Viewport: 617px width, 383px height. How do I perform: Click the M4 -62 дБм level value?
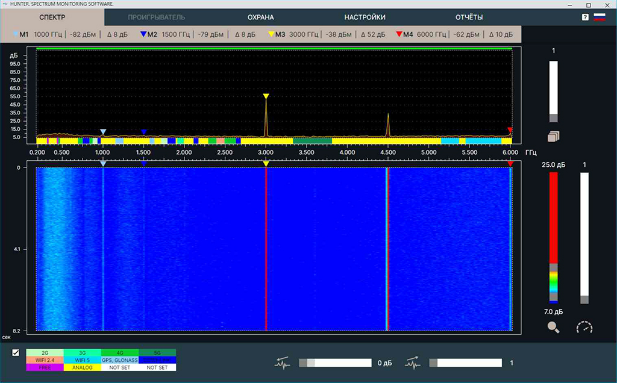click(466, 34)
